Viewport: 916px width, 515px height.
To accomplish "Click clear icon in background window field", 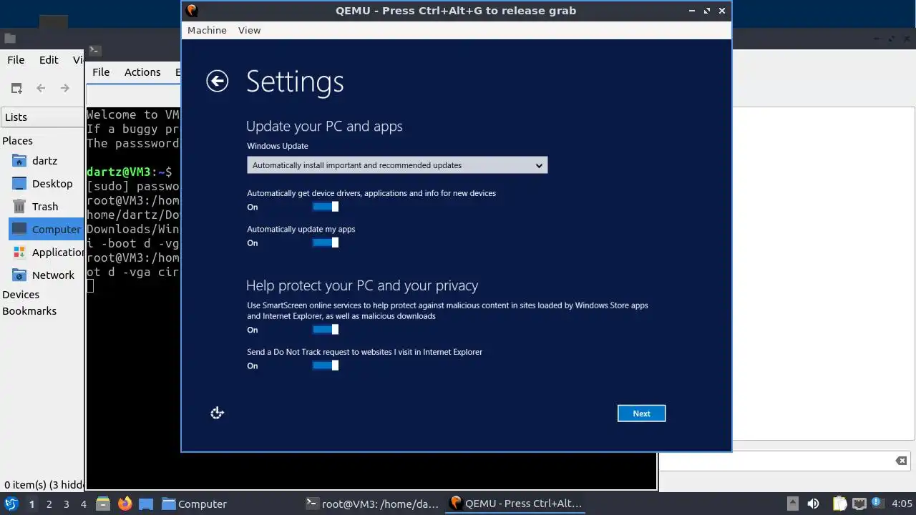I will [901, 461].
